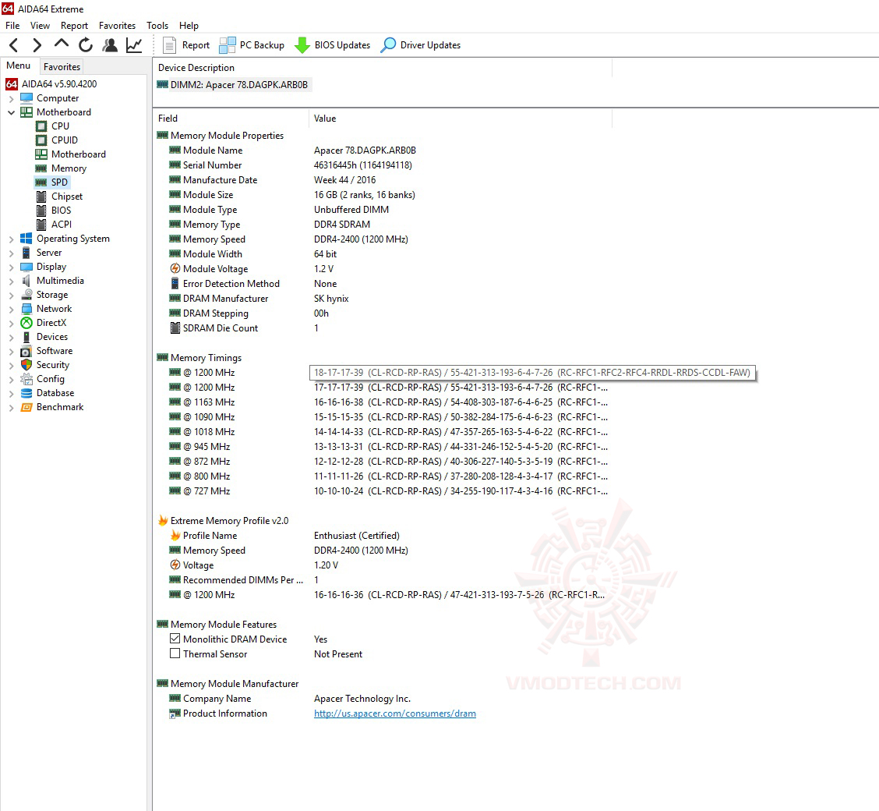The height and width of the screenshot is (811, 879).
Task: Expand the Operating System tree node
Action: pos(11,239)
